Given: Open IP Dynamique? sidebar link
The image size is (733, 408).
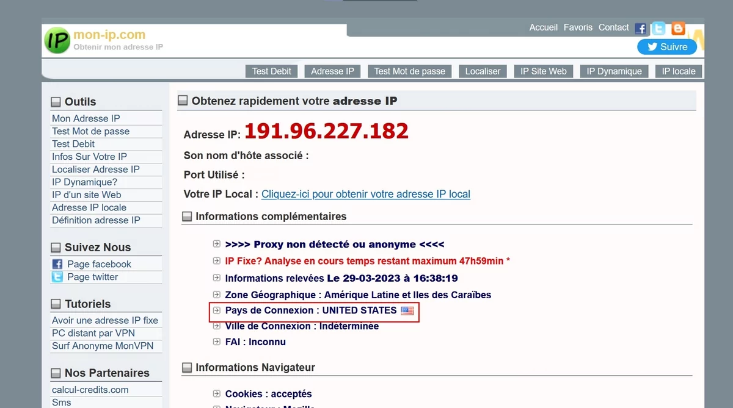Looking at the screenshot, I should (84, 182).
